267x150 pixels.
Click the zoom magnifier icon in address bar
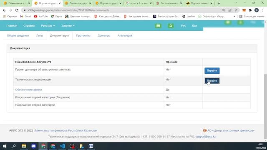pos(224,10)
